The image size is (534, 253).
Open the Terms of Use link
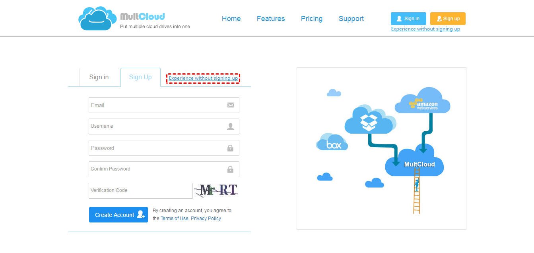pyautogui.click(x=174, y=218)
